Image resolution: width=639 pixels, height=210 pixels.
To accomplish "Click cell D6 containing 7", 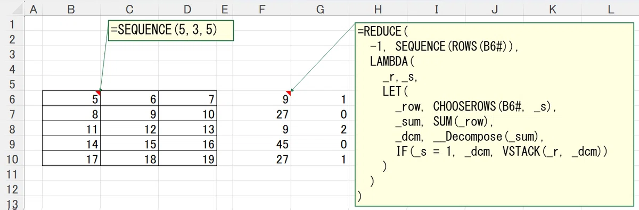I will (x=187, y=98).
